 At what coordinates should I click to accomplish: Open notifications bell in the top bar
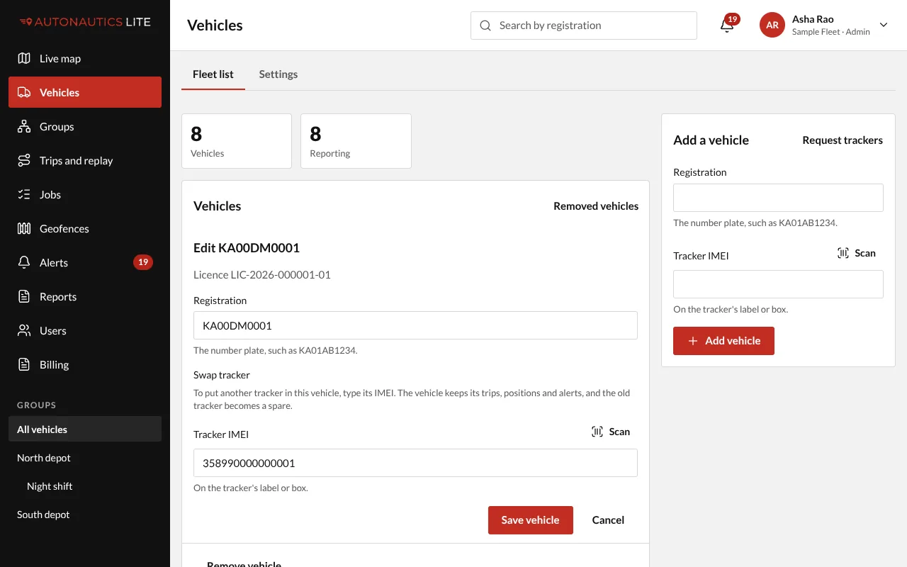pos(727,26)
